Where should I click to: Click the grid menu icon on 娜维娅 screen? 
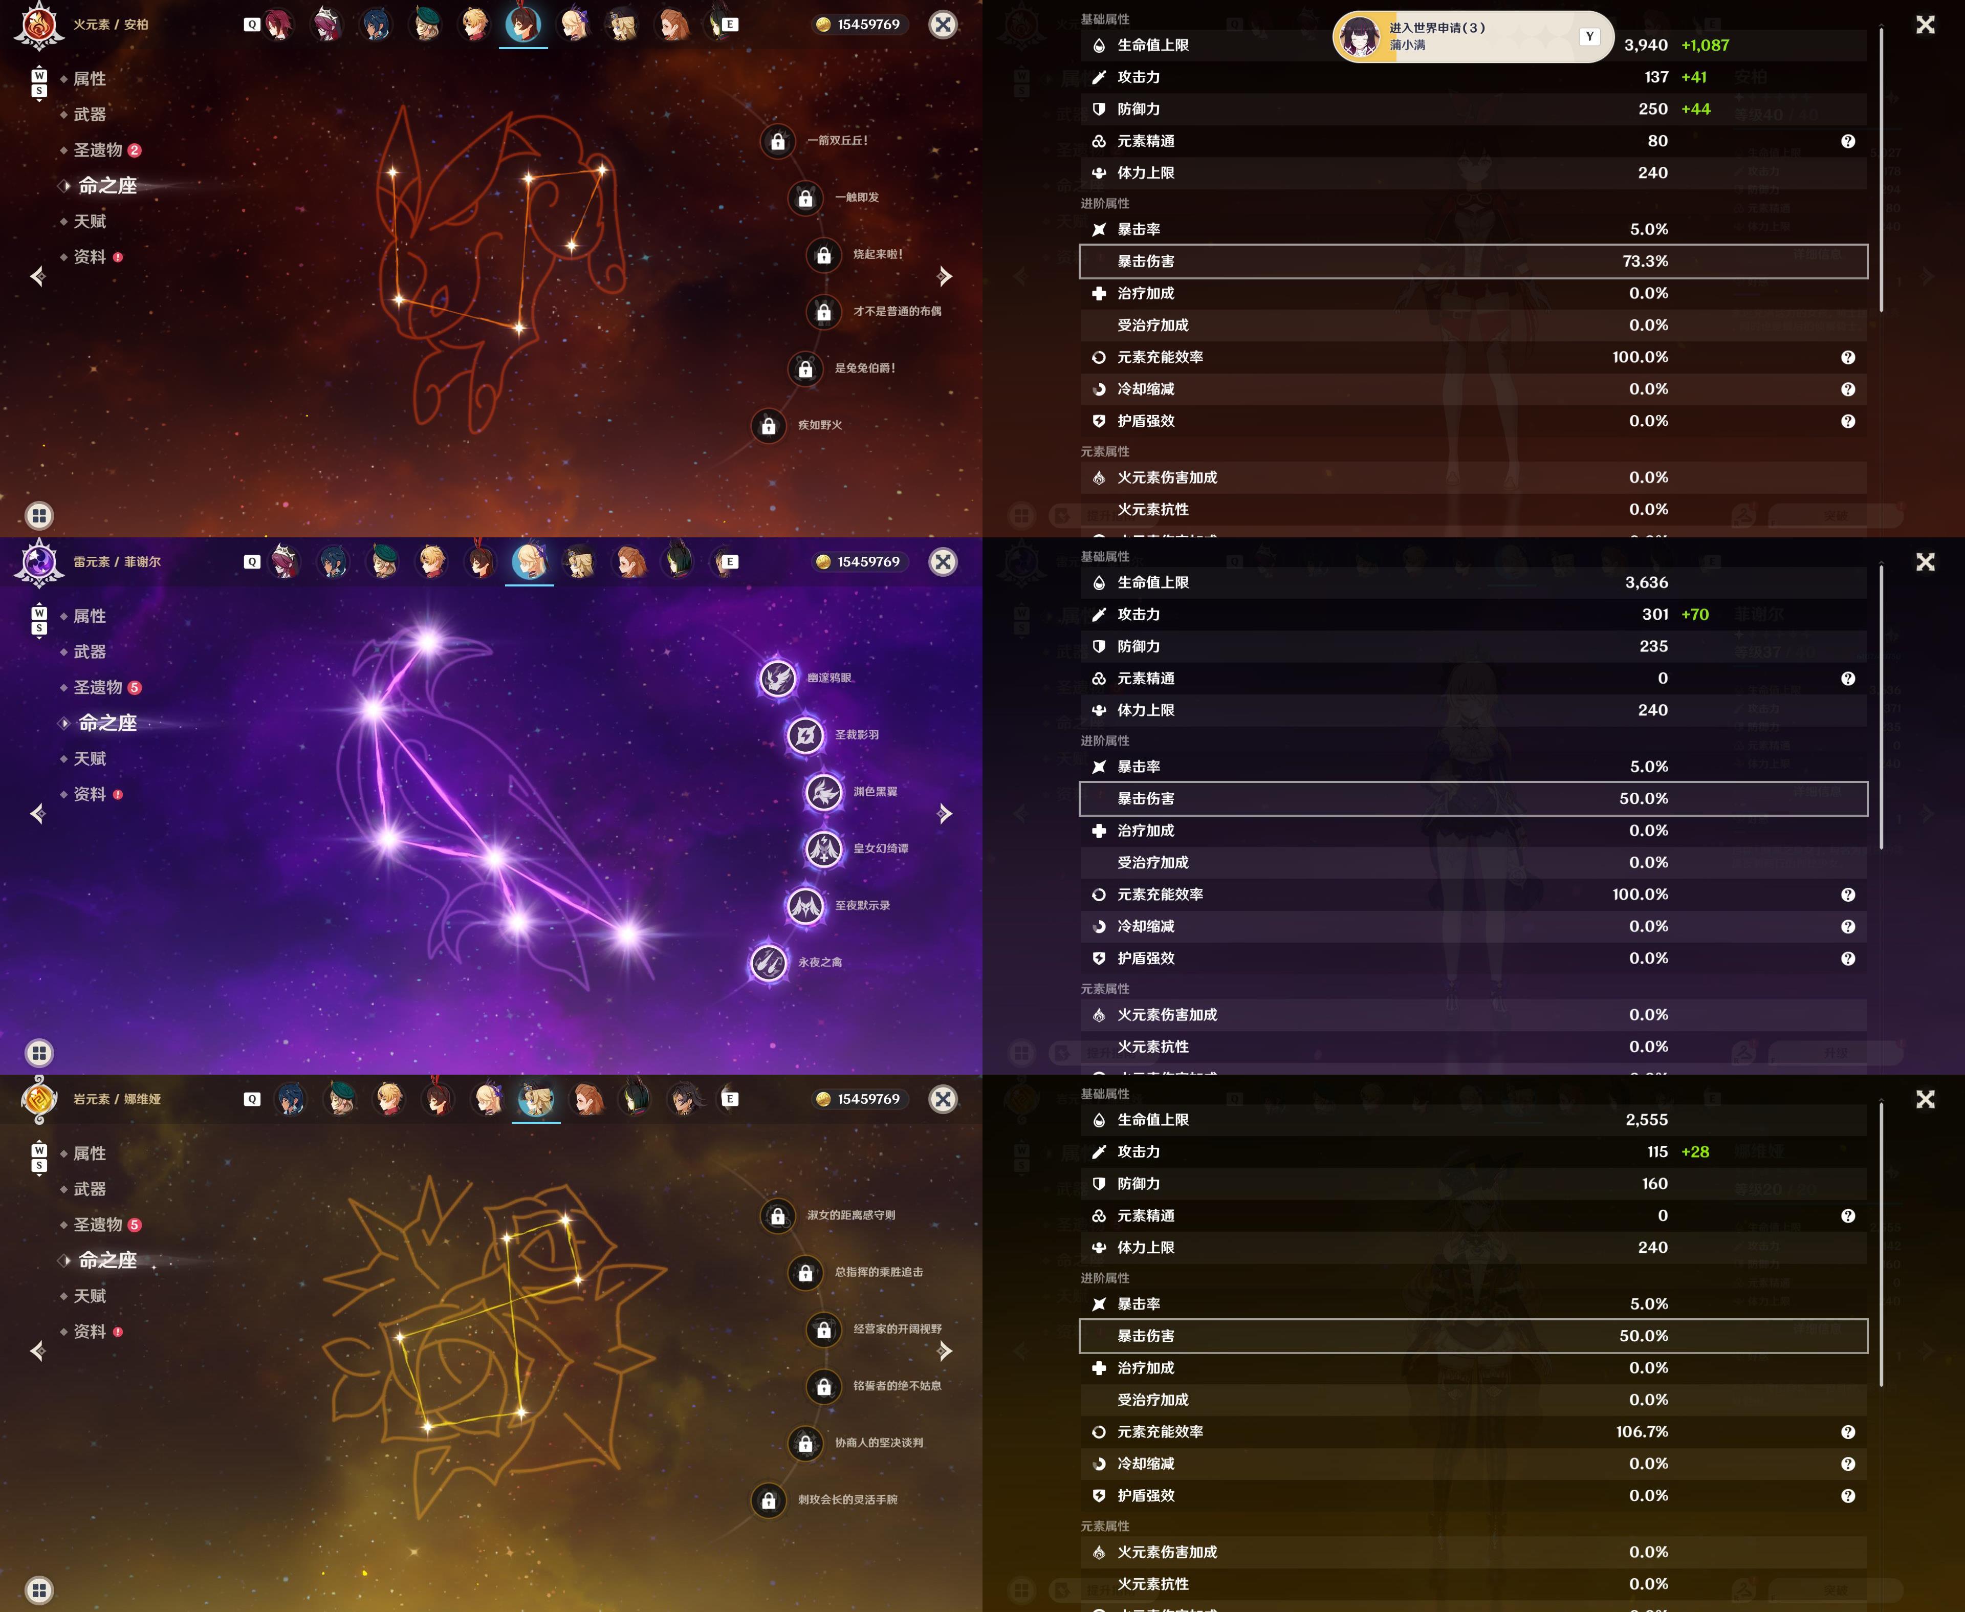coord(39,1589)
